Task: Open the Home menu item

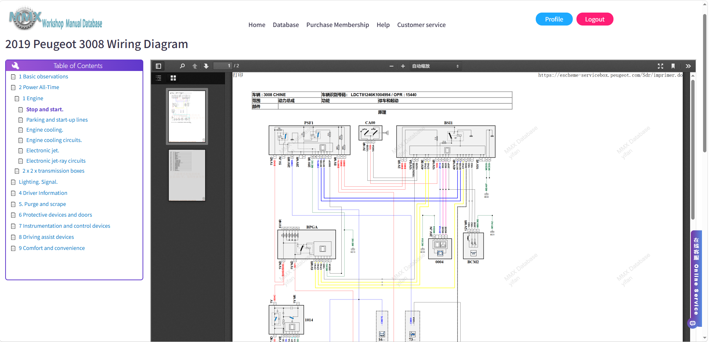Action: click(257, 25)
